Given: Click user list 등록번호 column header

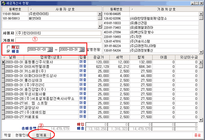Looking at the screenshot, I should pyautogui.click(x=15, y=9).
